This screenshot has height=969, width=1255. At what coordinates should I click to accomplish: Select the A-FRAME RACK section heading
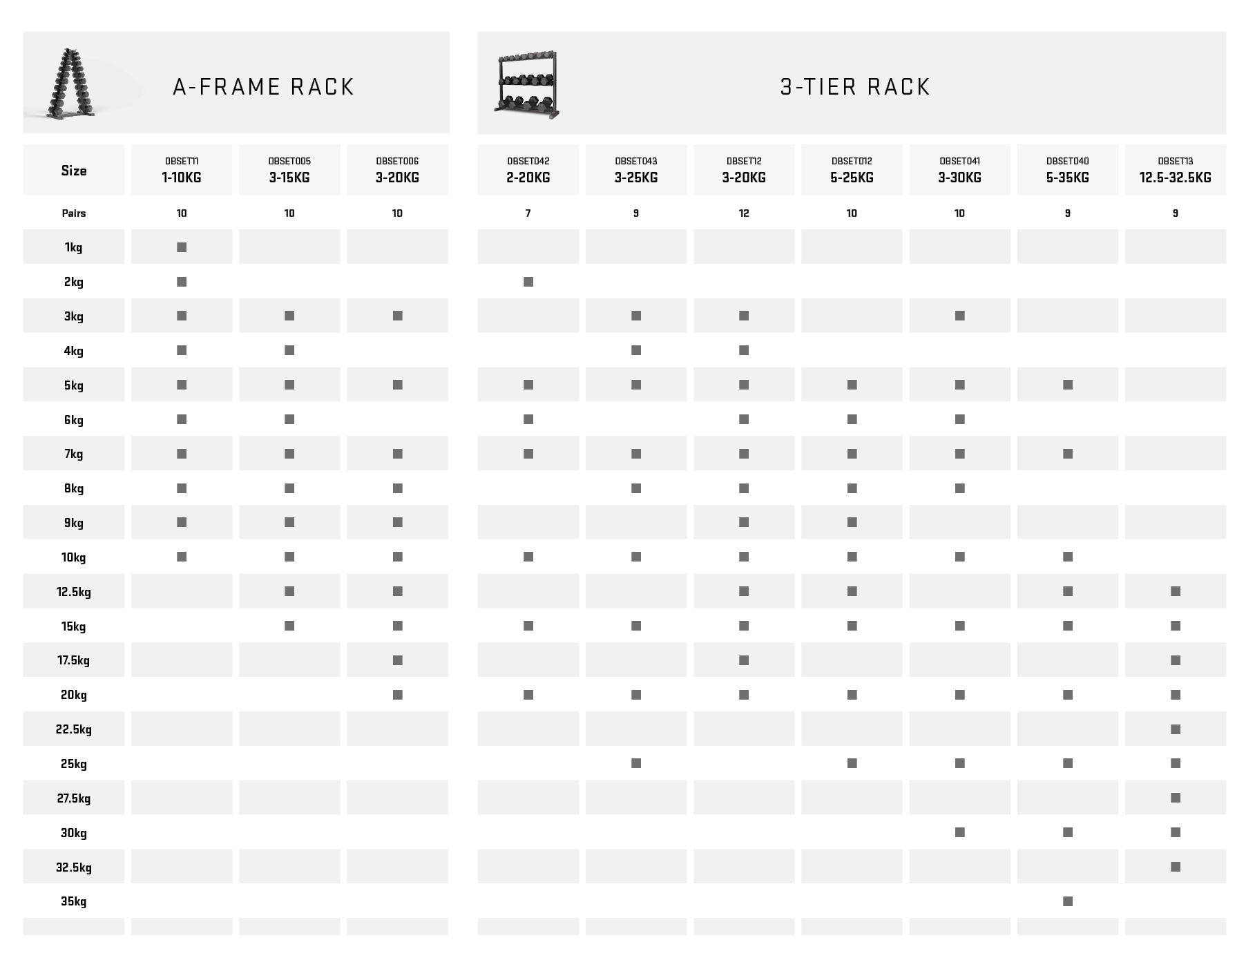263,87
